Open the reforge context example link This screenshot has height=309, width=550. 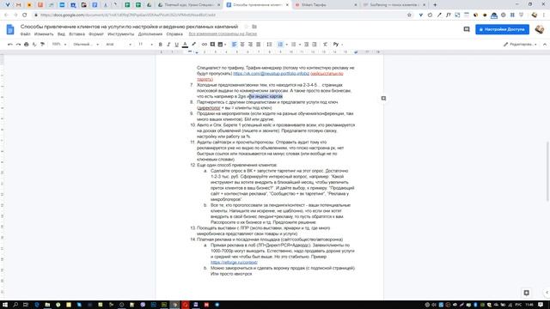tap(234, 263)
